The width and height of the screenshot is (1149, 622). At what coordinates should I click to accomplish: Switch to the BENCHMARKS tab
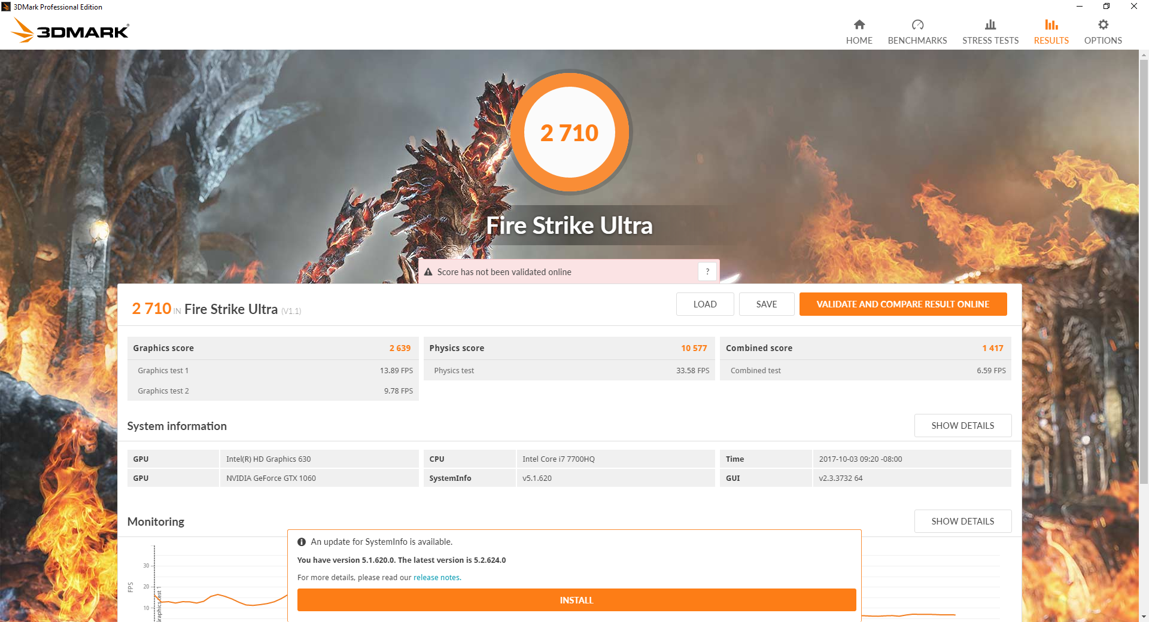(917, 32)
